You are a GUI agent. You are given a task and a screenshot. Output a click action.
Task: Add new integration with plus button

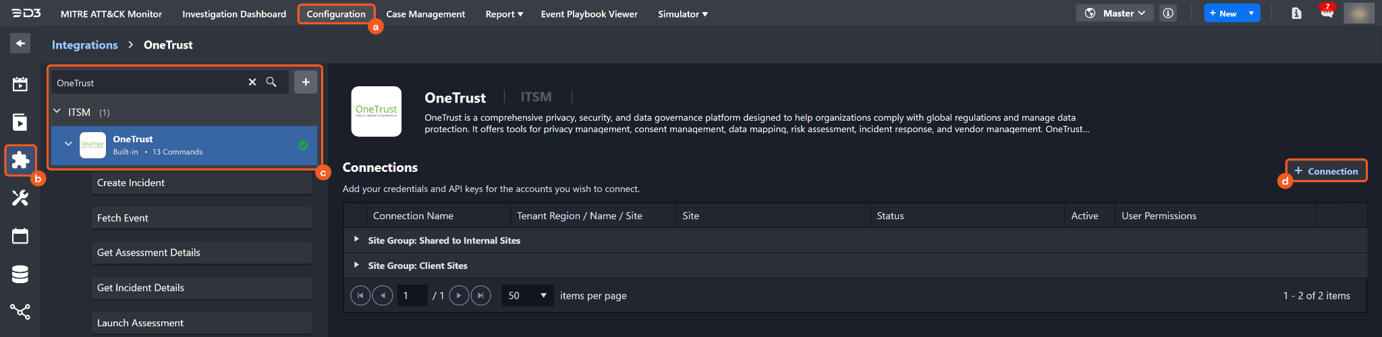pyautogui.click(x=306, y=82)
